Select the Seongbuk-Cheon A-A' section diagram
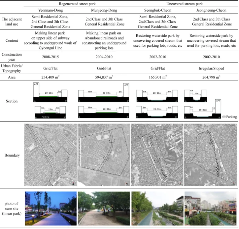The width and height of the screenshot is (239, 229). [x=157, y=96]
